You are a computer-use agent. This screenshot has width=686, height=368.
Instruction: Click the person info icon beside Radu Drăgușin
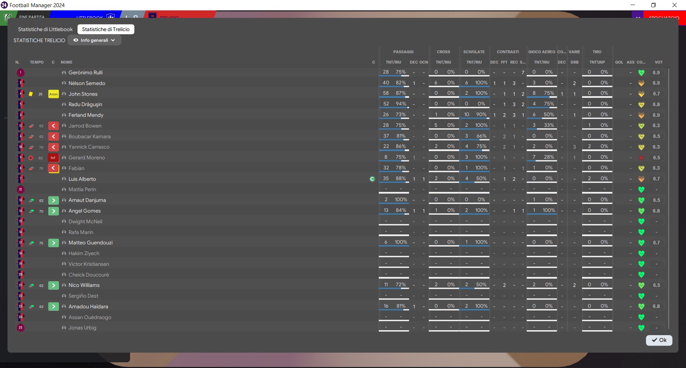point(64,105)
